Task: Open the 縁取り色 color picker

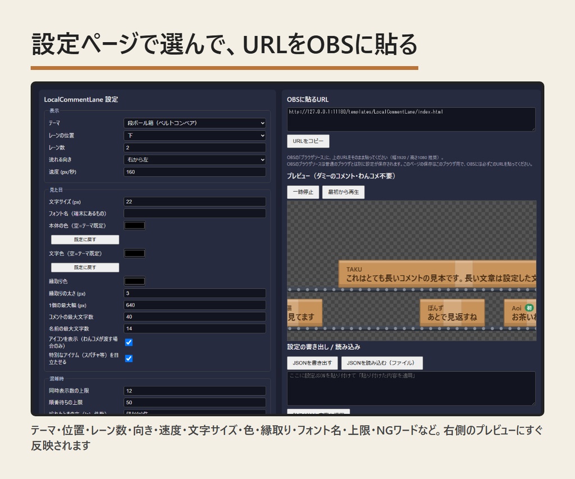Action: (x=135, y=281)
